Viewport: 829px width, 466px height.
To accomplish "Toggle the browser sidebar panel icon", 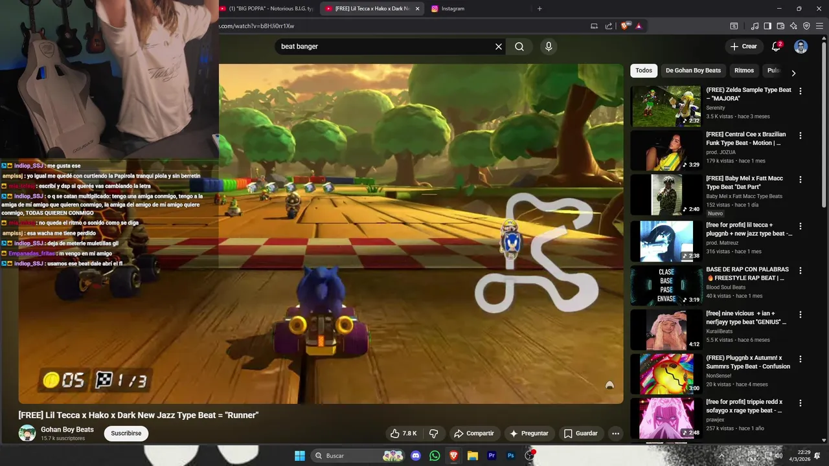I will pos(767,26).
